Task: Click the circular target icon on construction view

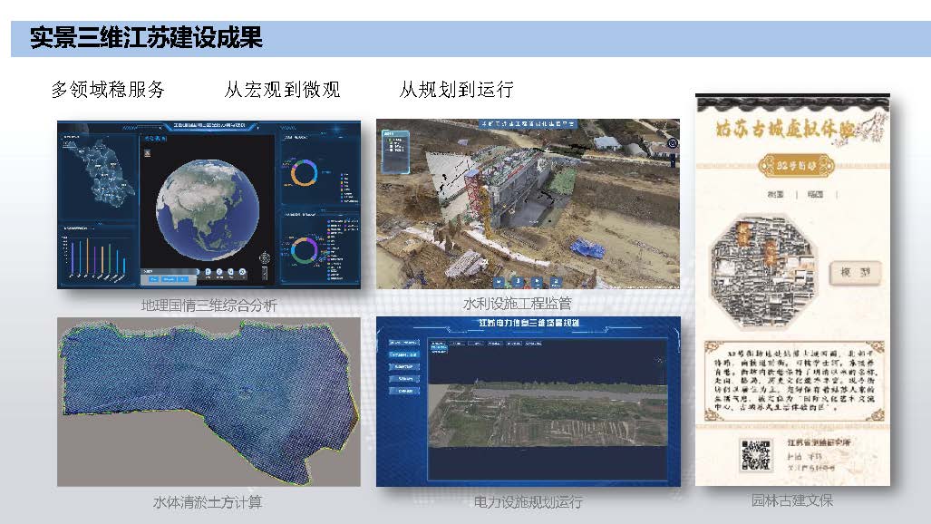Action: (x=671, y=143)
